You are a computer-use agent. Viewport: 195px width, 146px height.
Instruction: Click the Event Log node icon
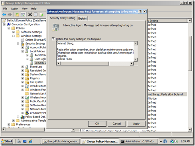coord(27,67)
